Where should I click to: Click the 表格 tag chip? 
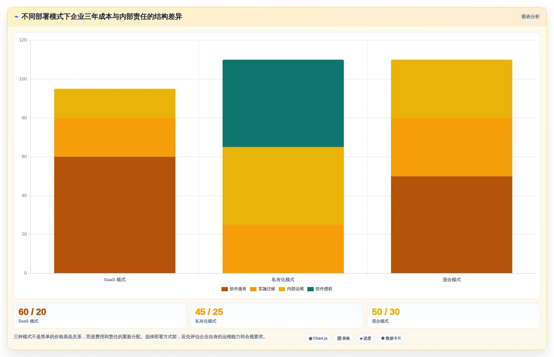[x=344, y=338]
